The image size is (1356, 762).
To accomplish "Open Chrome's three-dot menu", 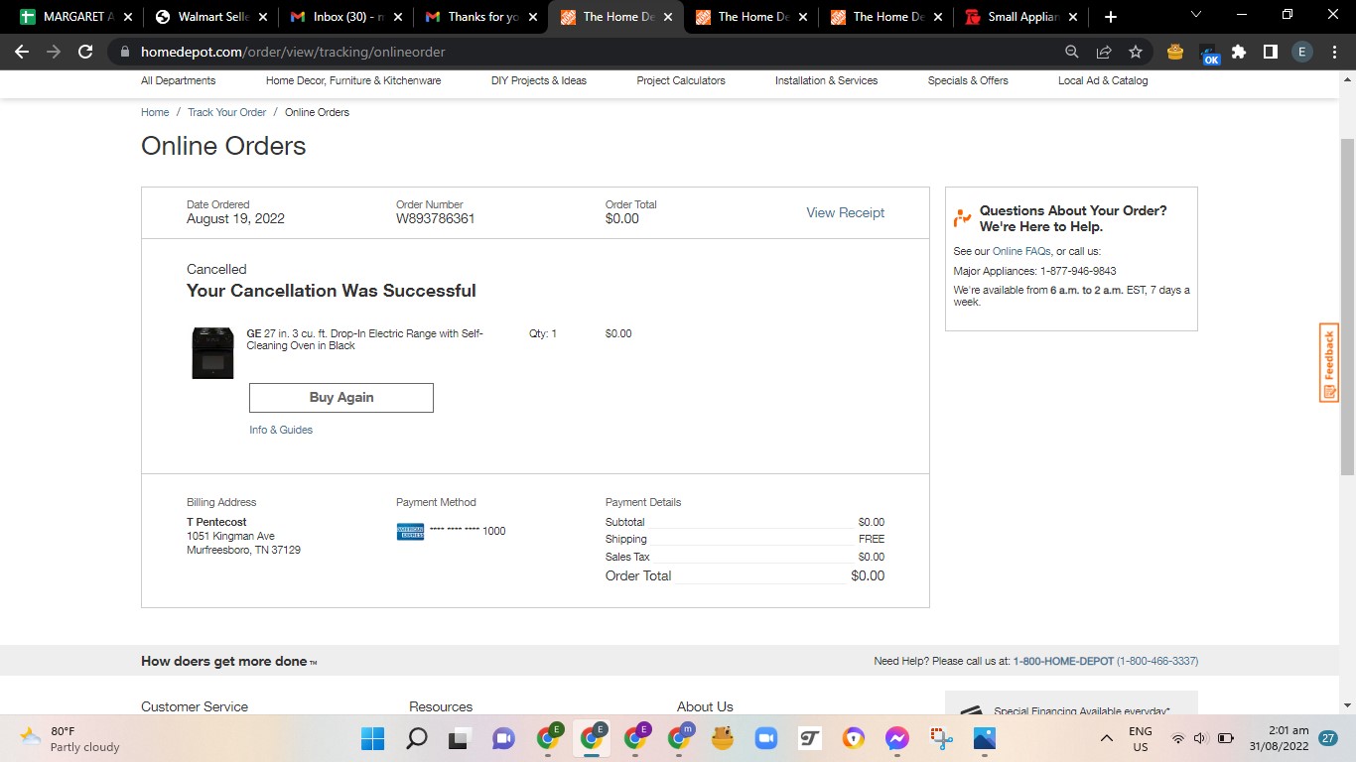I will pos(1333,52).
